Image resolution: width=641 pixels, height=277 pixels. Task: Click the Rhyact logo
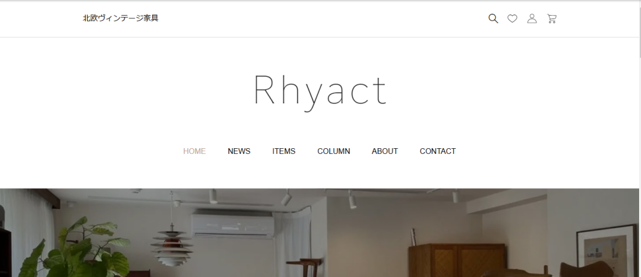pyautogui.click(x=320, y=93)
